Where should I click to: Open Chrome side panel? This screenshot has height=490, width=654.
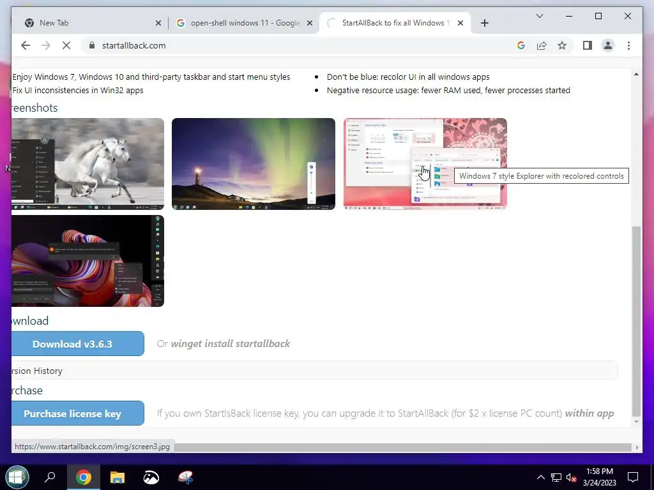pyautogui.click(x=588, y=45)
